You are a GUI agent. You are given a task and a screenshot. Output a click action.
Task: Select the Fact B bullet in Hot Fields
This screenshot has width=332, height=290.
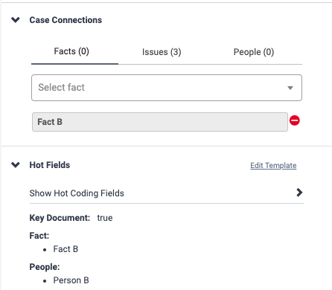66,249
